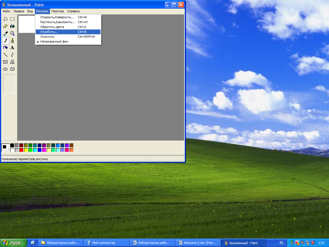The height and width of the screenshot is (247, 329).
Task: Select the Text tool
Action: coord(13,48)
